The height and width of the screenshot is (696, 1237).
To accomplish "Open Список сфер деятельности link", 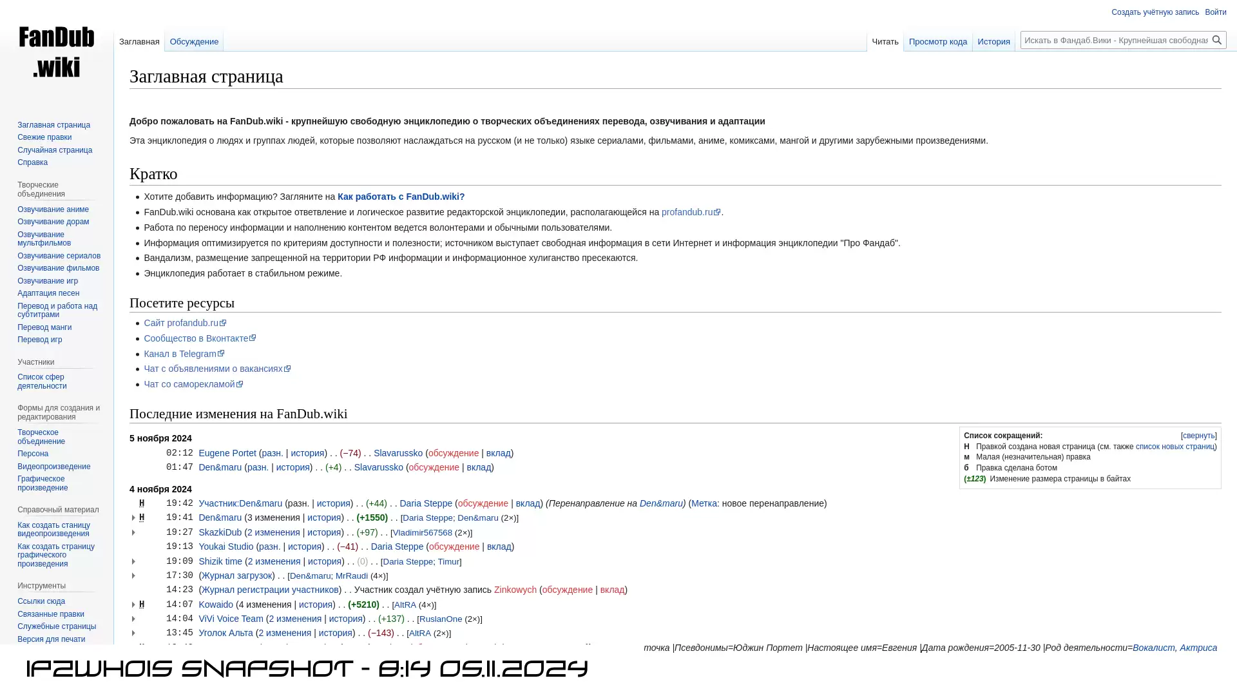I will (x=42, y=382).
